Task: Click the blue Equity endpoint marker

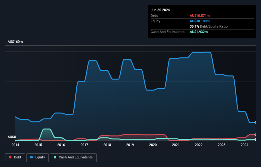Action: point(255,123)
